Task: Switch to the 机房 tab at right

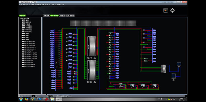Action: click(x=70, y=16)
